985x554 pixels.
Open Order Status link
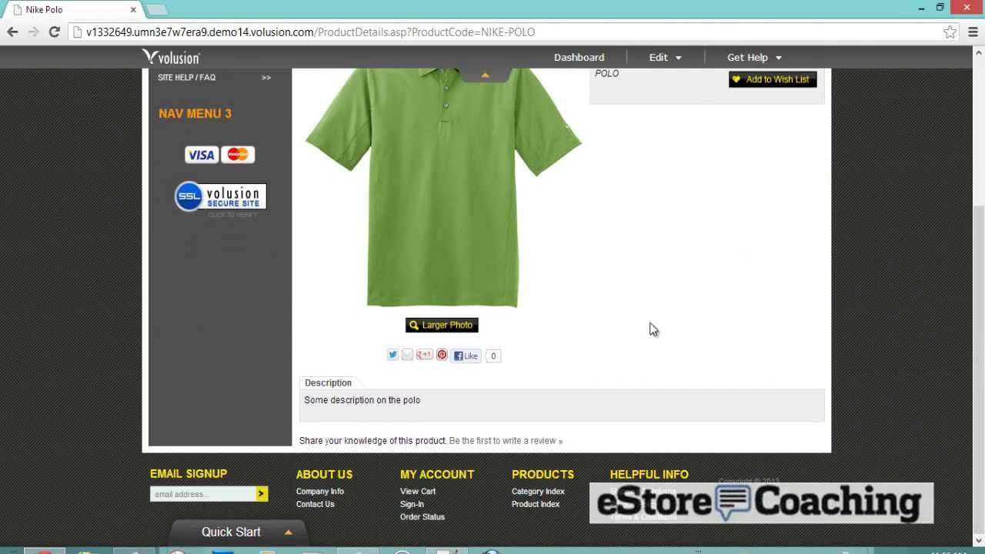422,517
